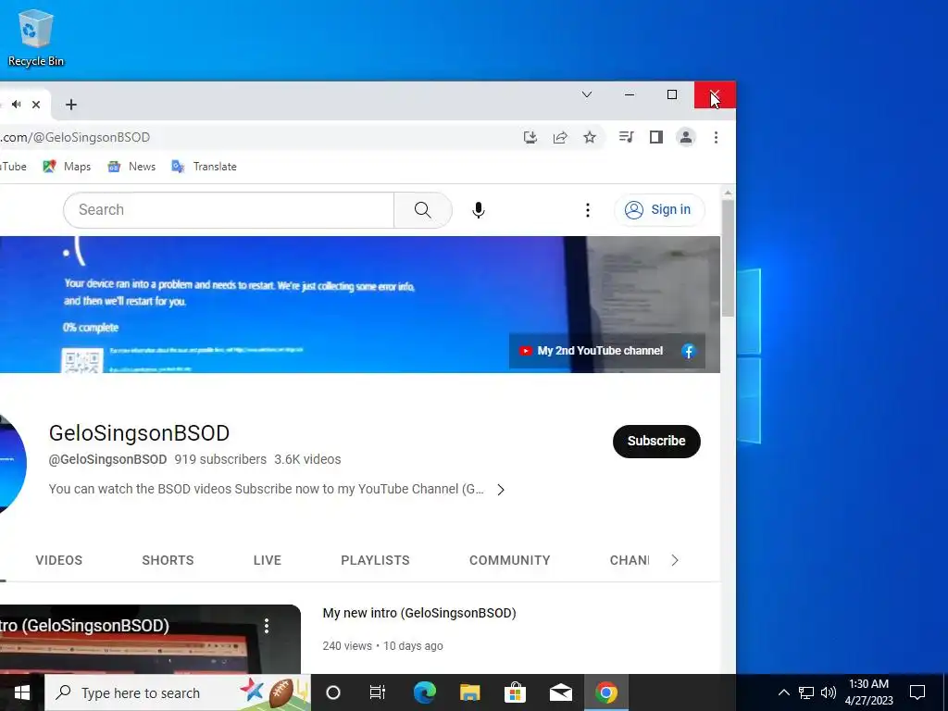This screenshot has height=711, width=948.
Task: Switch to the PLAYLISTS tab
Action: click(x=376, y=560)
